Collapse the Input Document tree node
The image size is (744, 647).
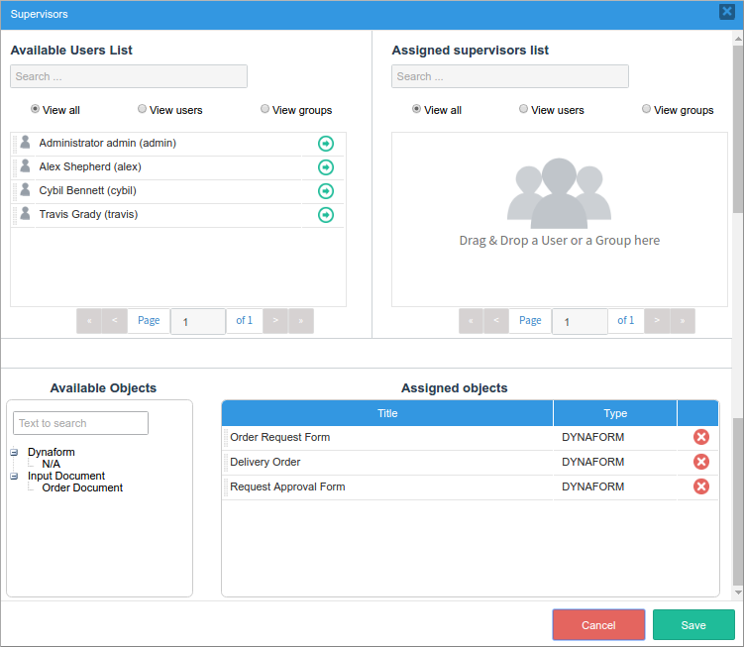pyautogui.click(x=14, y=477)
